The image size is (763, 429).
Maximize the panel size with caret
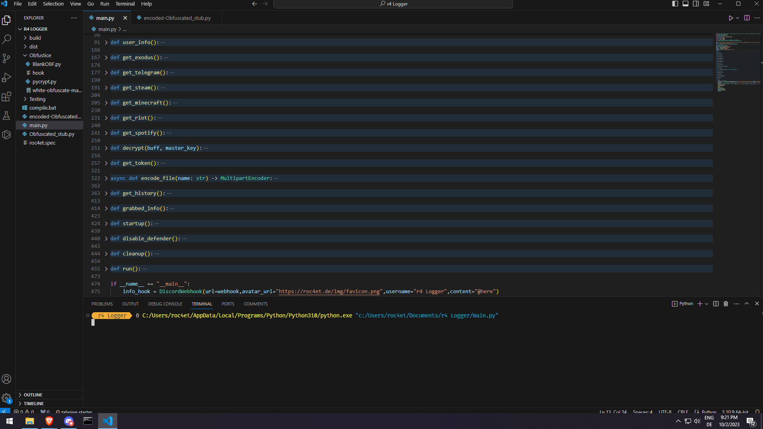[x=747, y=304]
